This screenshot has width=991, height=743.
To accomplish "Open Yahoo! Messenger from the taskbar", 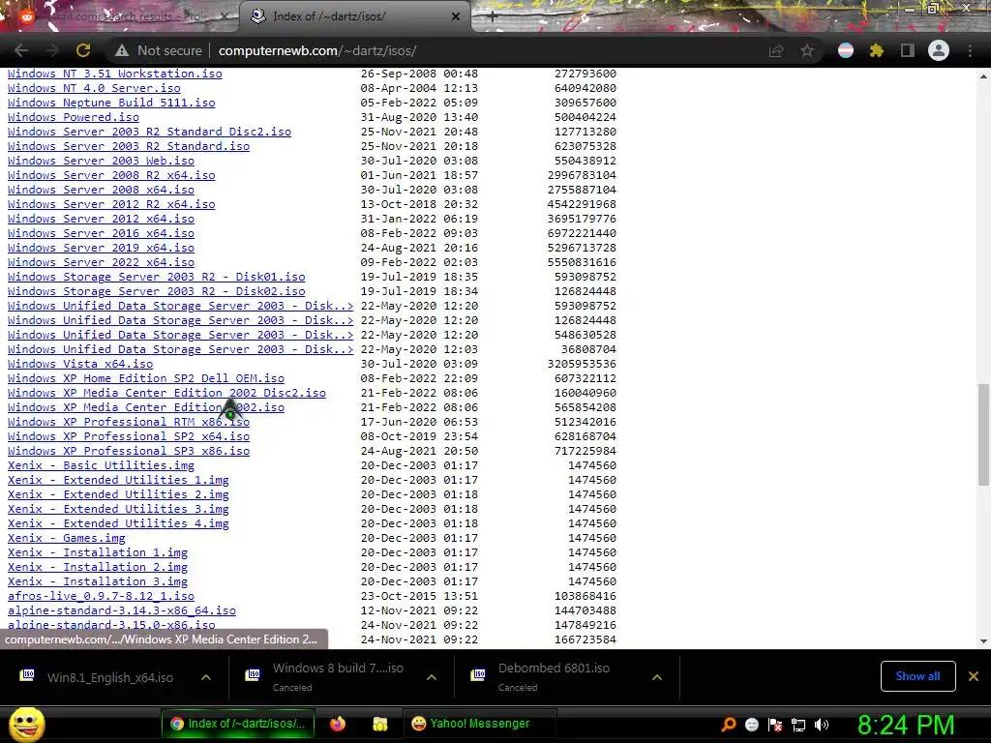I will pos(478,724).
